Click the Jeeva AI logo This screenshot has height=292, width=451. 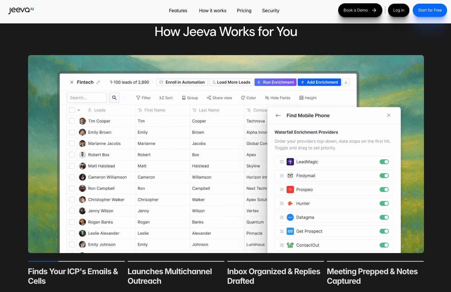tap(21, 10)
